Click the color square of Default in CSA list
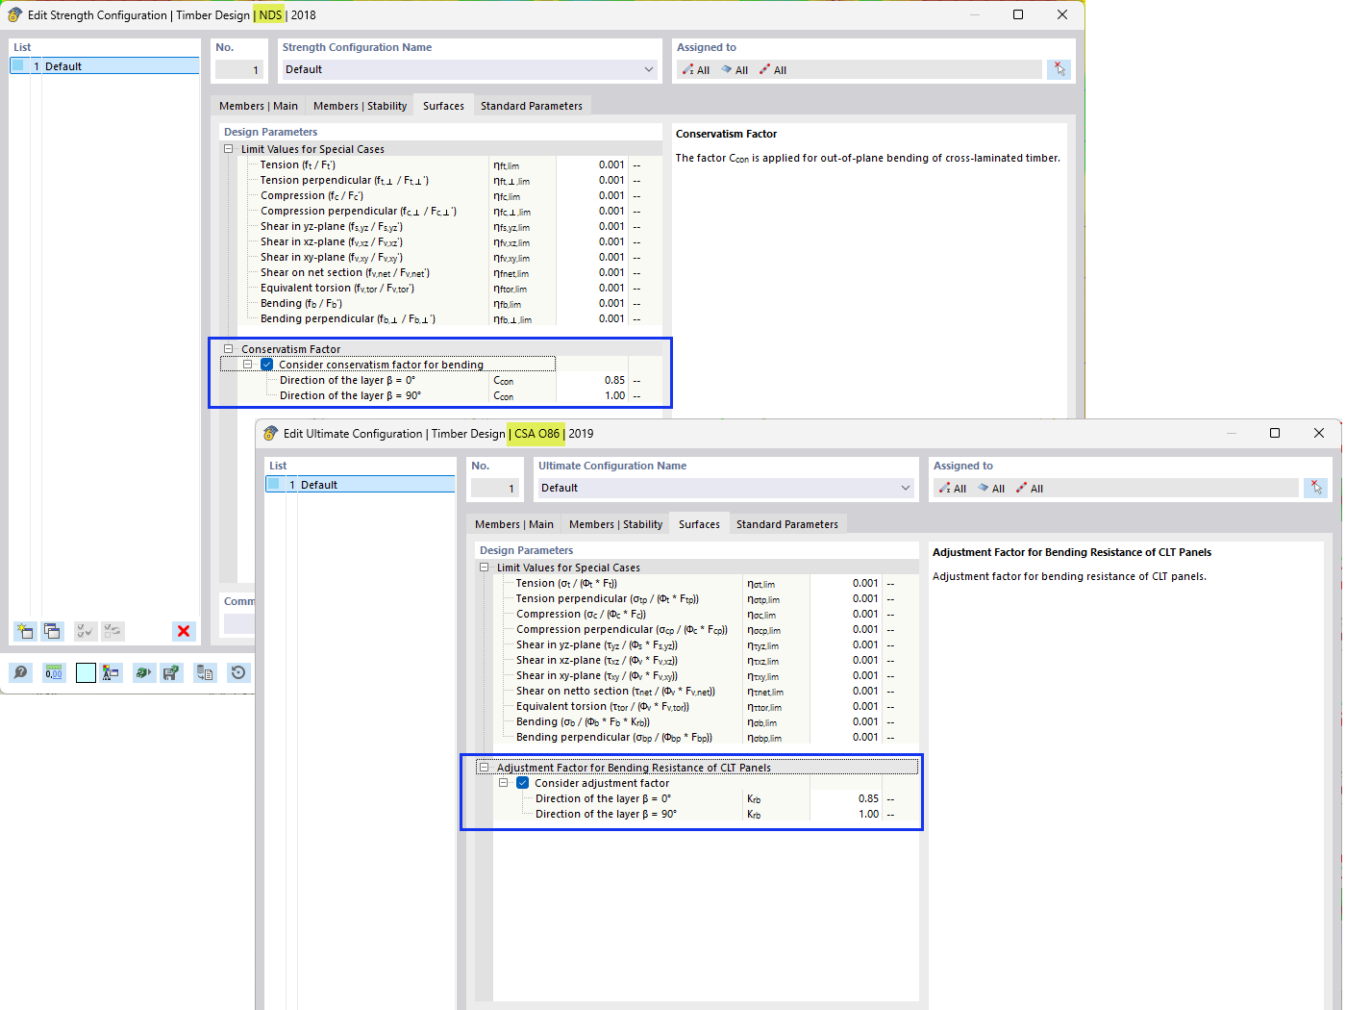 pyautogui.click(x=274, y=484)
